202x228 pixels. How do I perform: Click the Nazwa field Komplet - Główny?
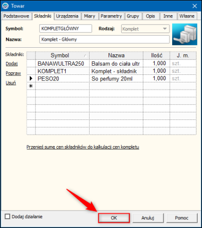point(104,40)
